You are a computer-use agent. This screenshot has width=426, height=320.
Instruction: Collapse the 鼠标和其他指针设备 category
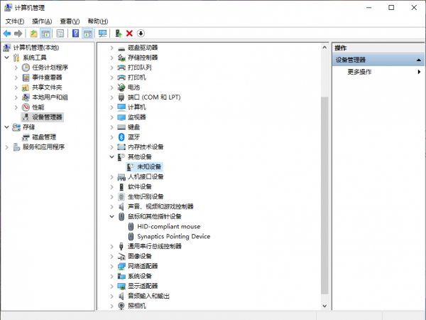(112, 216)
